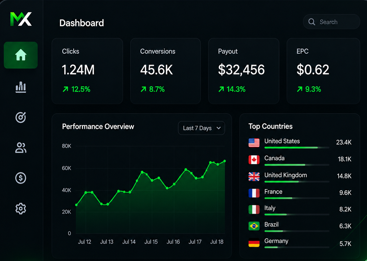Click the France flag icon
The width and height of the screenshot is (367, 261).
pyautogui.click(x=254, y=193)
